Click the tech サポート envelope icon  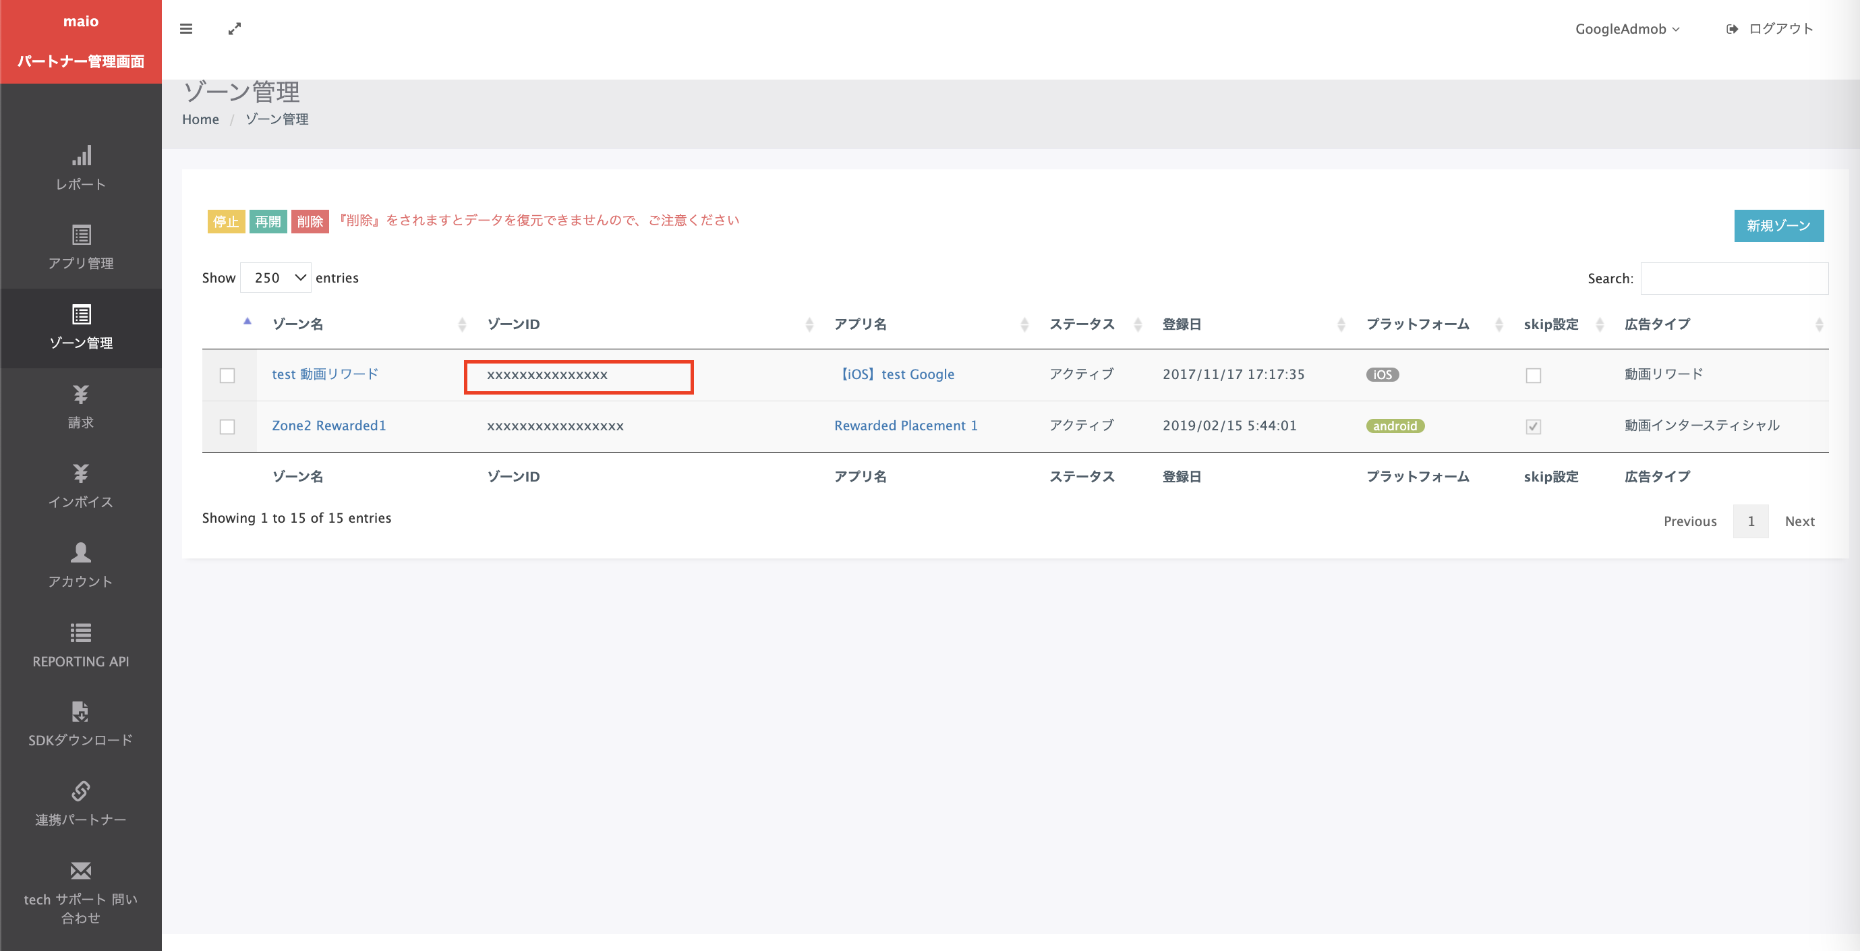[x=81, y=871]
